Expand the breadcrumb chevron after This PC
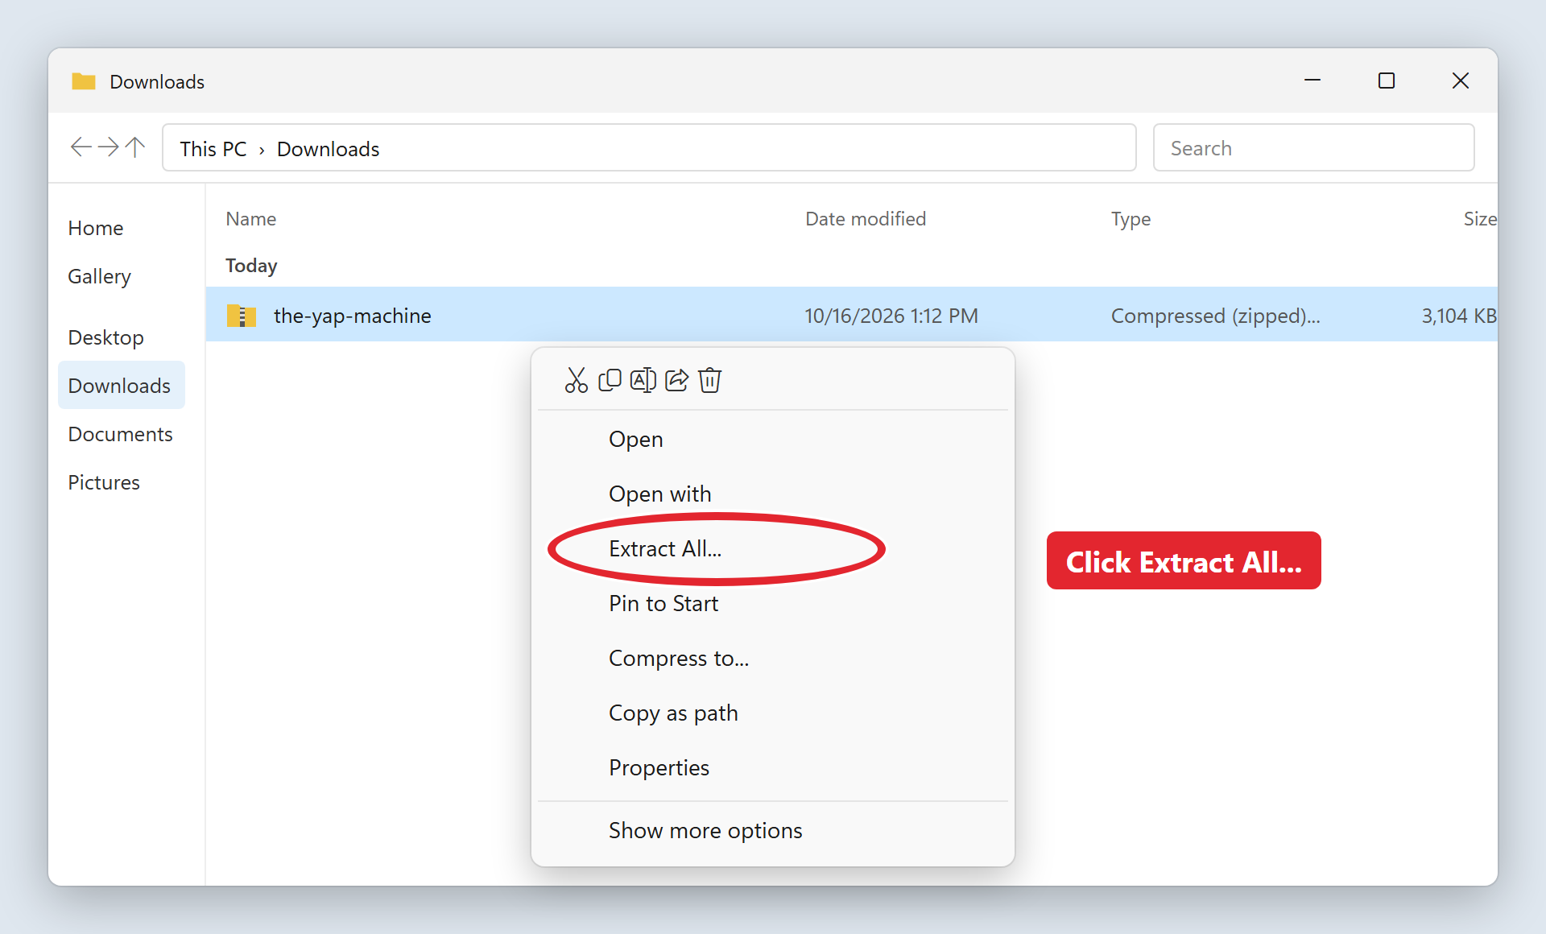 tap(262, 151)
